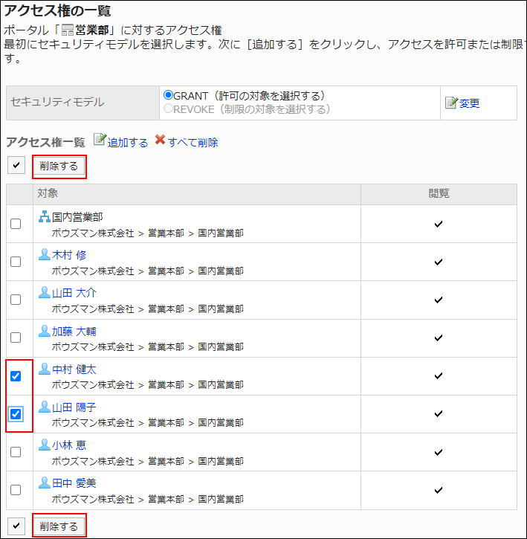Uncheck the box for 山田 陽子
Image resolution: width=527 pixels, height=539 pixels.
(x=16, y=414)
